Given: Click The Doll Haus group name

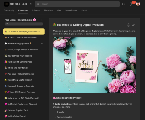Looking at the screenshot, I should coord(18,4).
